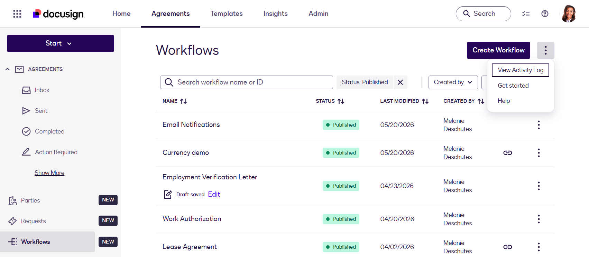Open the Created by dropdown
The height and width of the screenshot is (257, 589).
[x=453, y=82]
